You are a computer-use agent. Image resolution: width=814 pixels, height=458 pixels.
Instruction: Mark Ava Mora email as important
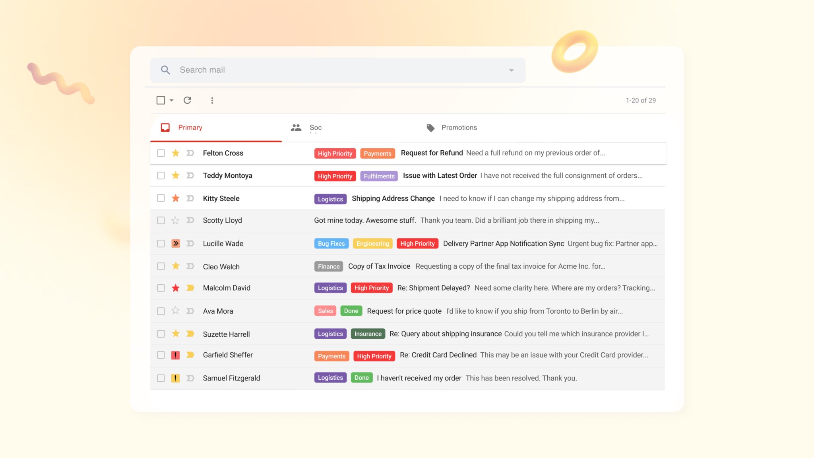tap(190, 311)
